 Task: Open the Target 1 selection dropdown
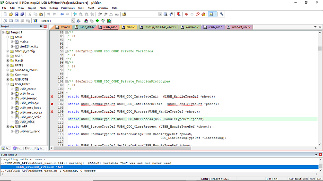(x=73, y=21)
